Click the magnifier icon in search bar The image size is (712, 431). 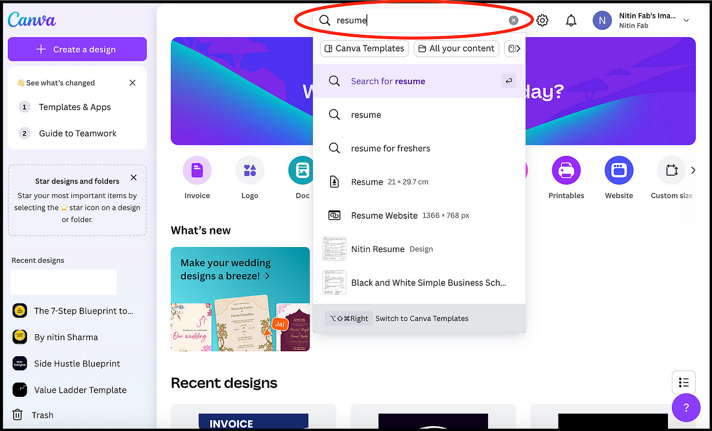click(325, 20)
